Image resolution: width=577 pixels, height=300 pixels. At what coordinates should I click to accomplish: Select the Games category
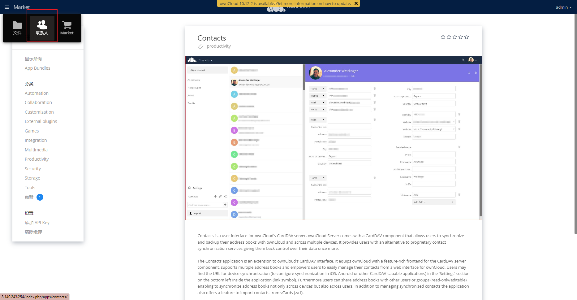(32, 131)
